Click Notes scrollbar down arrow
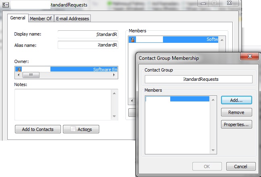The image size is (261, 177). pos(114,116)
